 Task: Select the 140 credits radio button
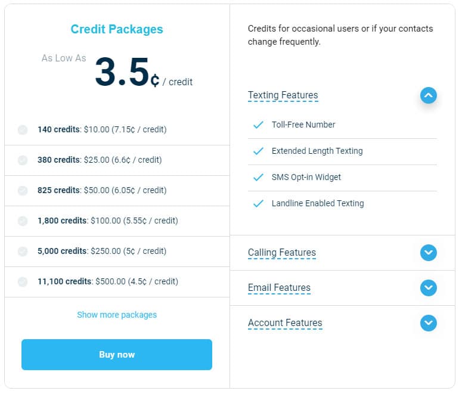pyautogui.click(x=23, y=130)
